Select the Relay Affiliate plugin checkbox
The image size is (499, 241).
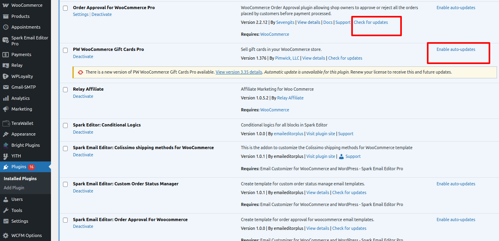(65, 90)
